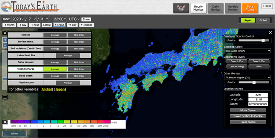Image resolution: width=275 pixels, height=138 pixels.
Task: Open Data Access tab
Action: (x=250, y=8)
